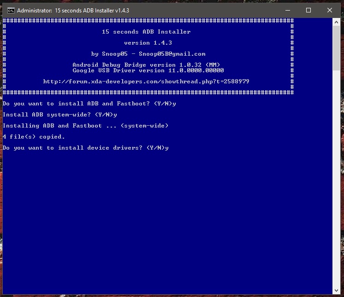Click the window title text in title bar

pos(73,10)
